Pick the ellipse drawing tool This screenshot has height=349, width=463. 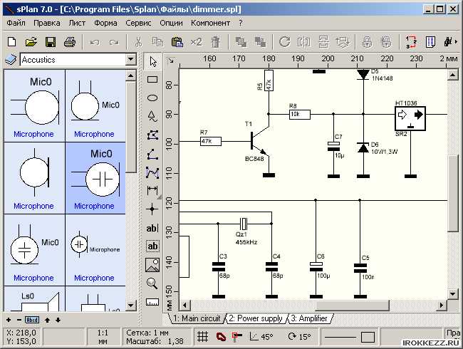tap(152, 98)
